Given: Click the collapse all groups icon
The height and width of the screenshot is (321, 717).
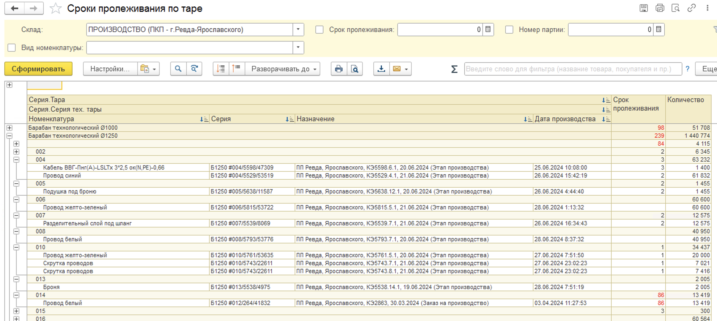Looking at the screenshot, I should [237, 69].
